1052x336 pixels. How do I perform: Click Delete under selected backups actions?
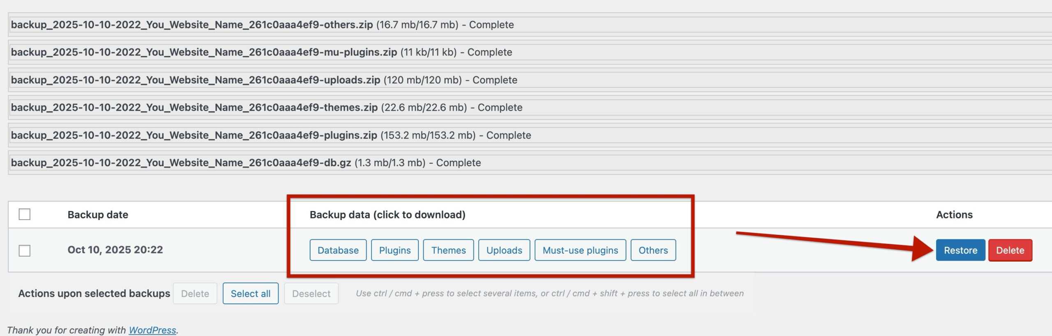coord(195,294)
